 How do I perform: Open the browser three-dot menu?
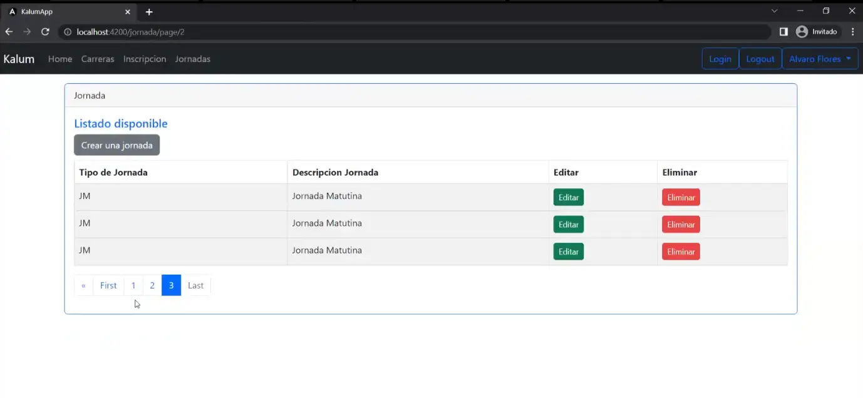coord(853,32)
